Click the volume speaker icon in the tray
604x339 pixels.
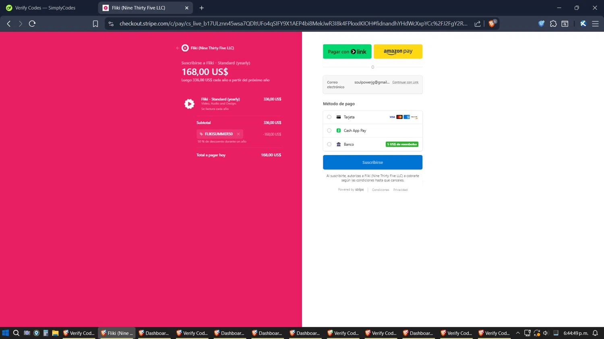546,333
